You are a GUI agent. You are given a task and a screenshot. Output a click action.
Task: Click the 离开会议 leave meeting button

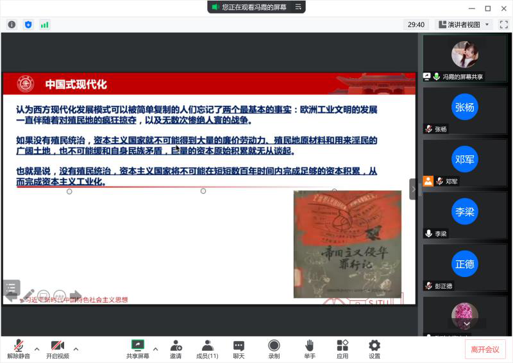[x=485, y=349]
